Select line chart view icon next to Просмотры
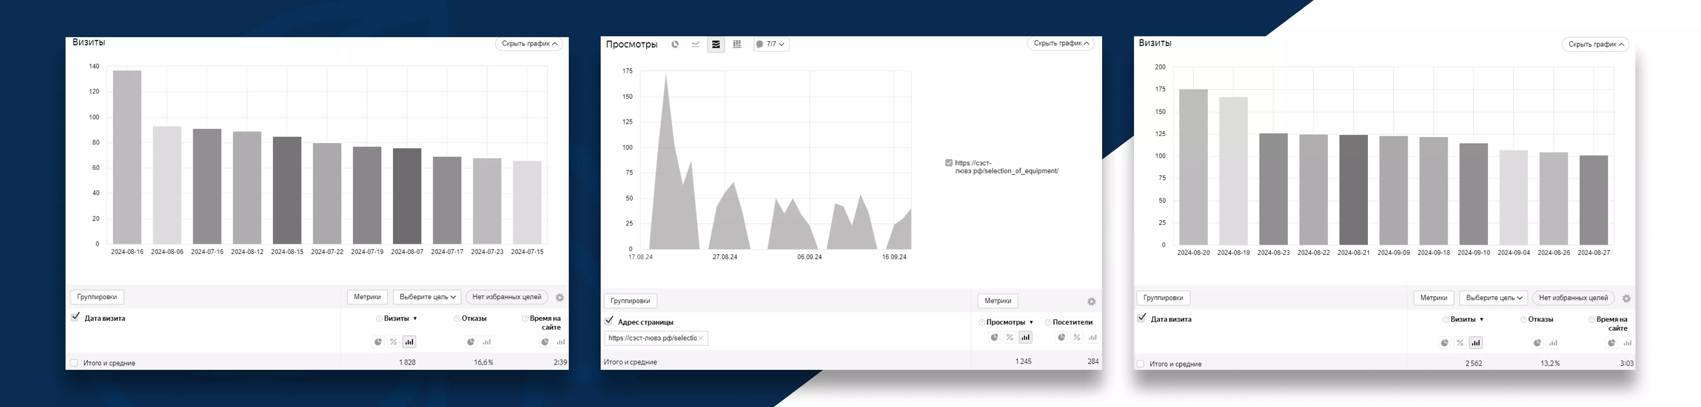This screenshot has width=1701, height=407. (695, 44)
